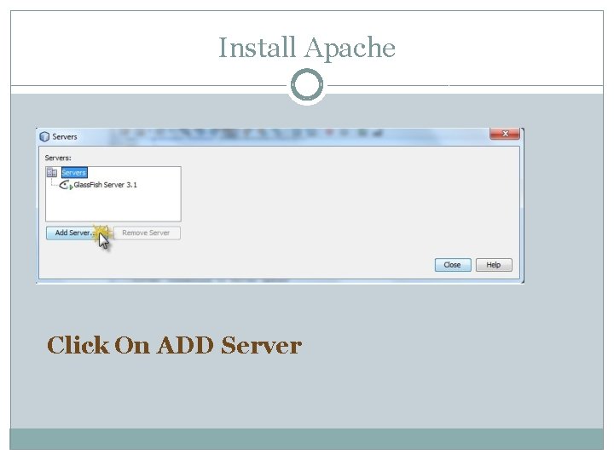Select the Servers root tree node
Viewport: 614px width, 460px height.
(74, 172)
